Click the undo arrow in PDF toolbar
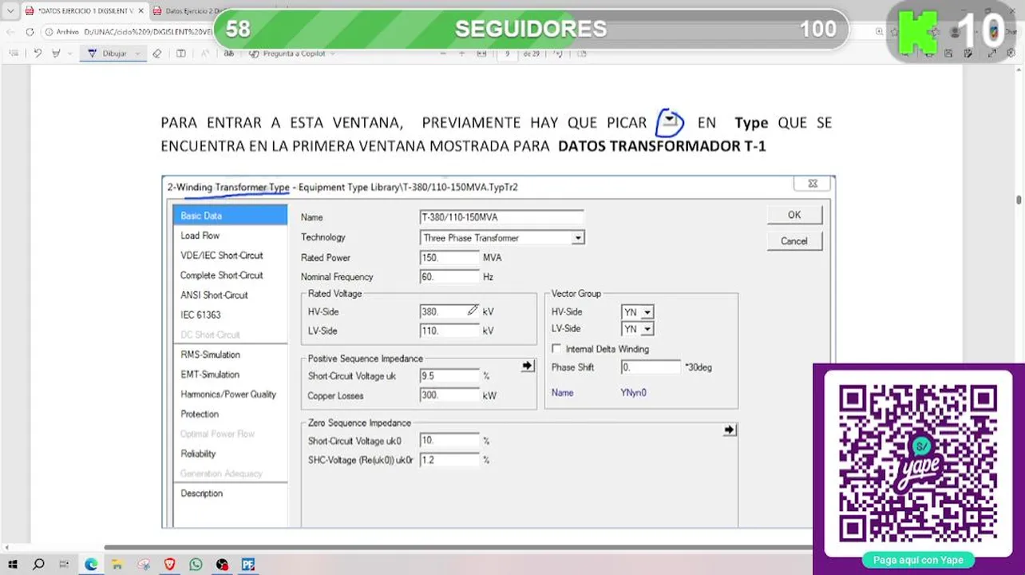The image size is (1025, 575). coord(38,54)
